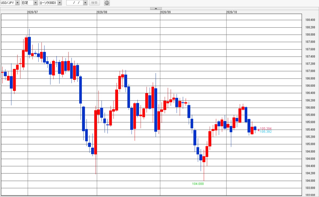Click the 106.000 price axis value
This screenshot has width=319, height=197.
coord(310,108)
